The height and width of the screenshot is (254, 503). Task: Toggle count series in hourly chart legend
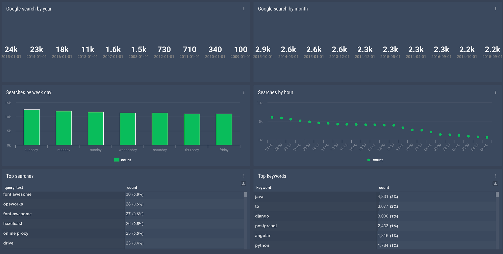pos(375,160)
